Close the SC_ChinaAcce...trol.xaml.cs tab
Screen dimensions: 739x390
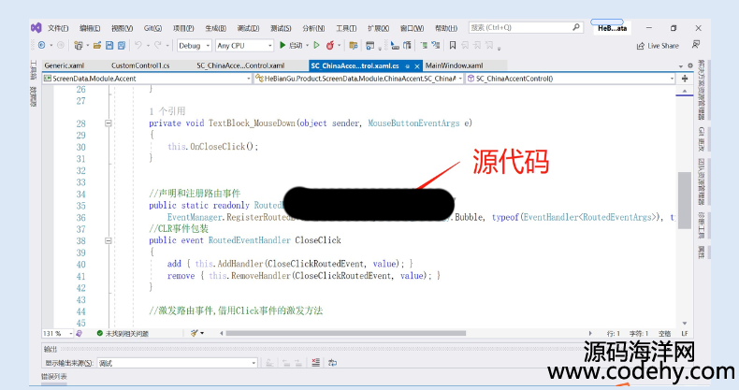coord(416,66)
